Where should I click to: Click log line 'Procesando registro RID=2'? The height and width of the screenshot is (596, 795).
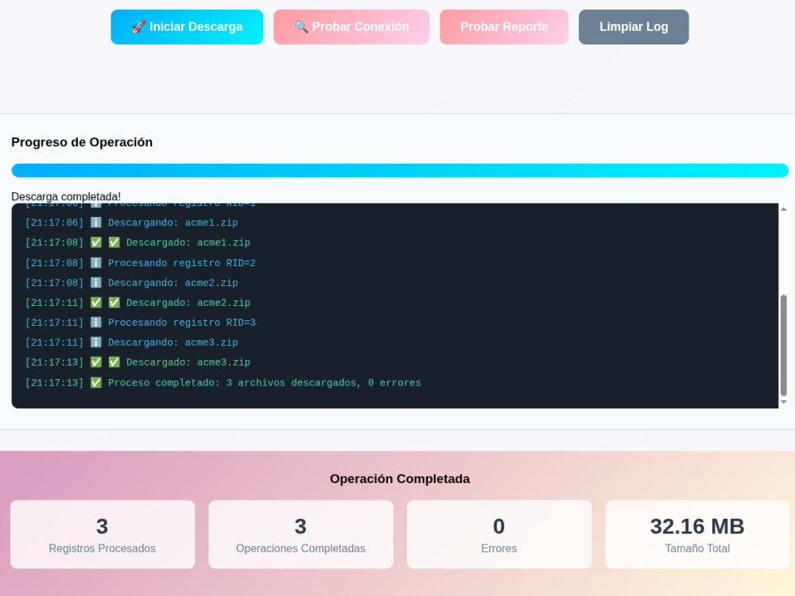(x=181, y=263)
